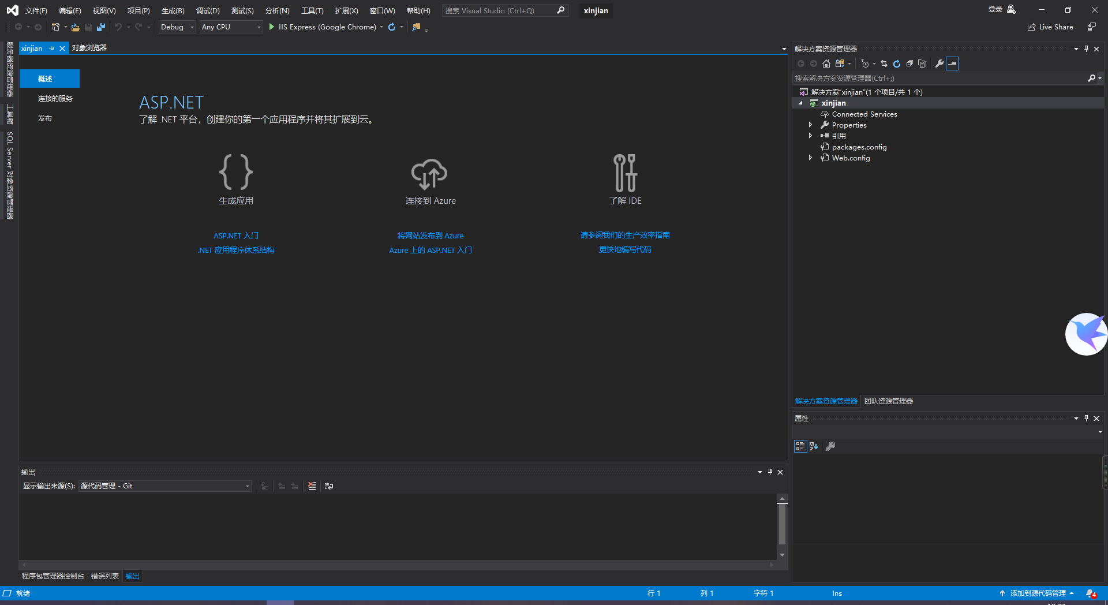Open the 文件(F) menu
This screenshot has height=605, width=1108.
tap(36, 10)
